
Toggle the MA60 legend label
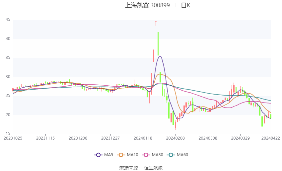[x=182, y=155]
